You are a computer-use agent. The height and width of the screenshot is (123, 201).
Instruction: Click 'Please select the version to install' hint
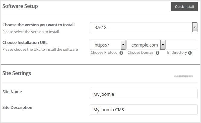click(31, 32)
